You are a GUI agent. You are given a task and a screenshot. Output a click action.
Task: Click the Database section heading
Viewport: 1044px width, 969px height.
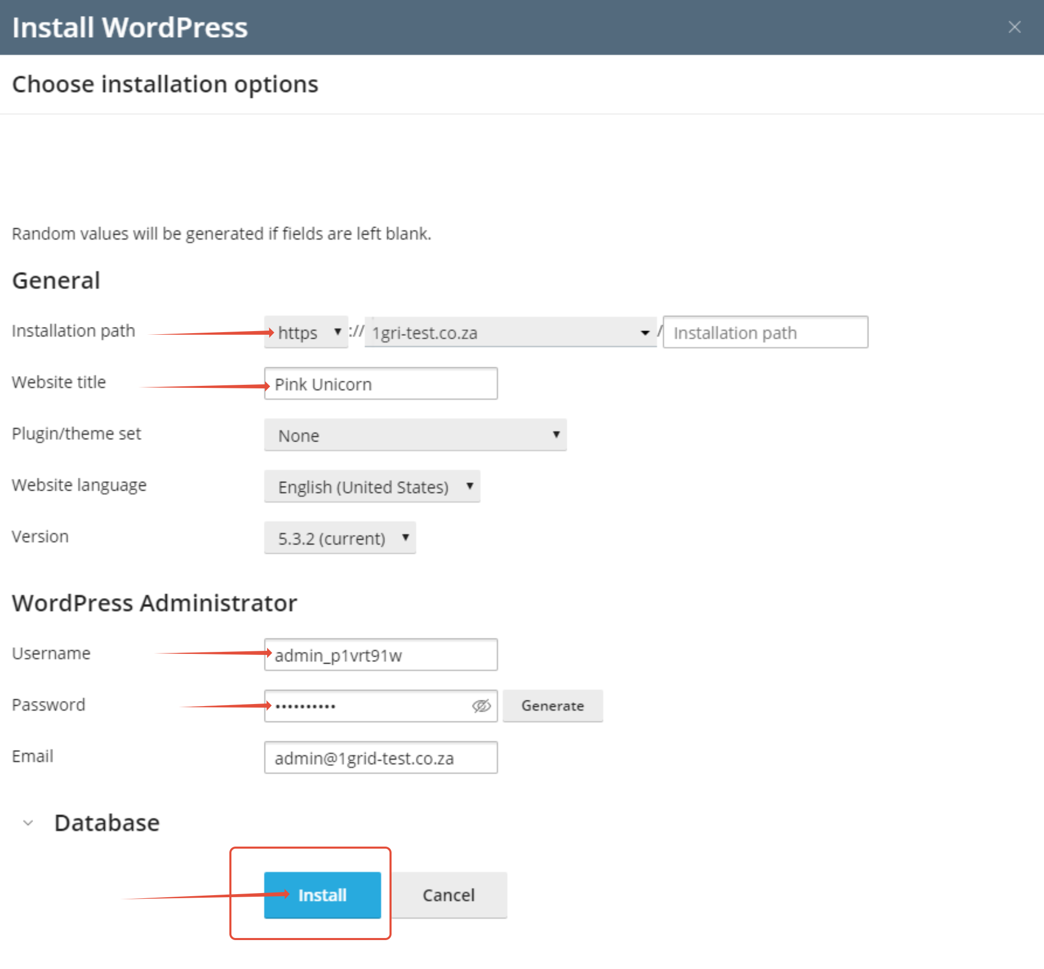click(107, 823)
